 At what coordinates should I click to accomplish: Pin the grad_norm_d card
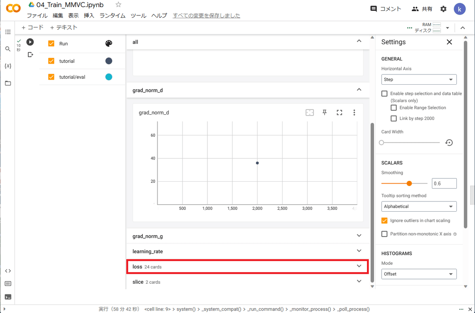325,112
